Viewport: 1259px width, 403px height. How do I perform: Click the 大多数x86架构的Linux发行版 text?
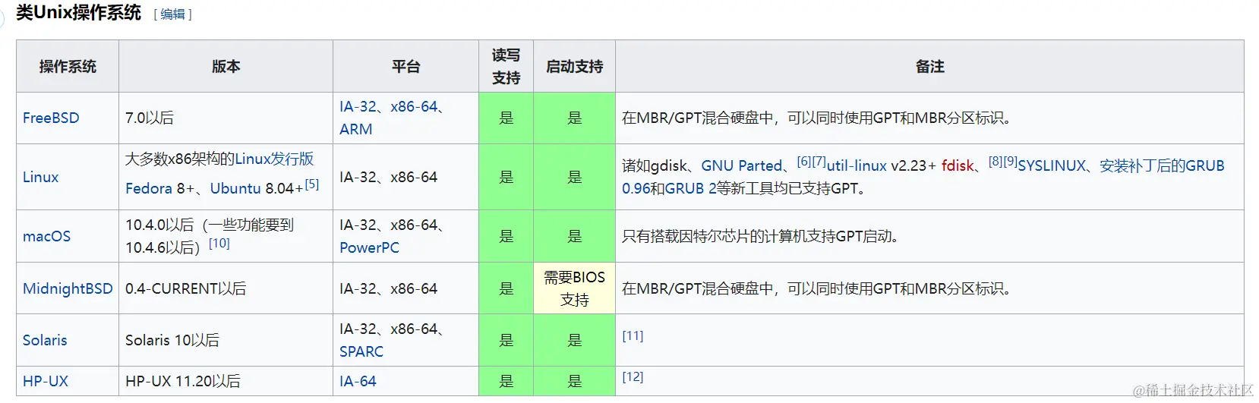[219, 159]
